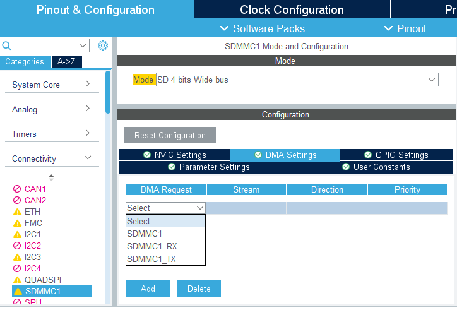Click the Priority column header
Image resolution: width=457 pixels, height=310 pixels.
pyautogui.click(x=407, y=189)
